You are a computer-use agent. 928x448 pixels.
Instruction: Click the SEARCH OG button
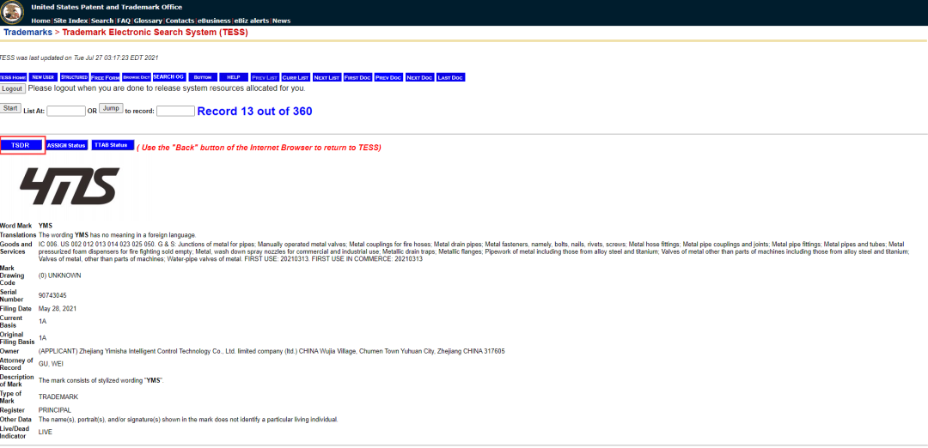[x=168, y=77]
